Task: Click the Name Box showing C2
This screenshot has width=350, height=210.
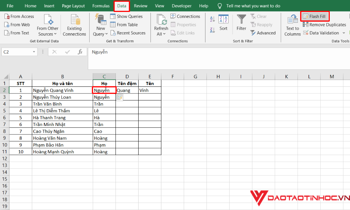Action: point(17,52)
